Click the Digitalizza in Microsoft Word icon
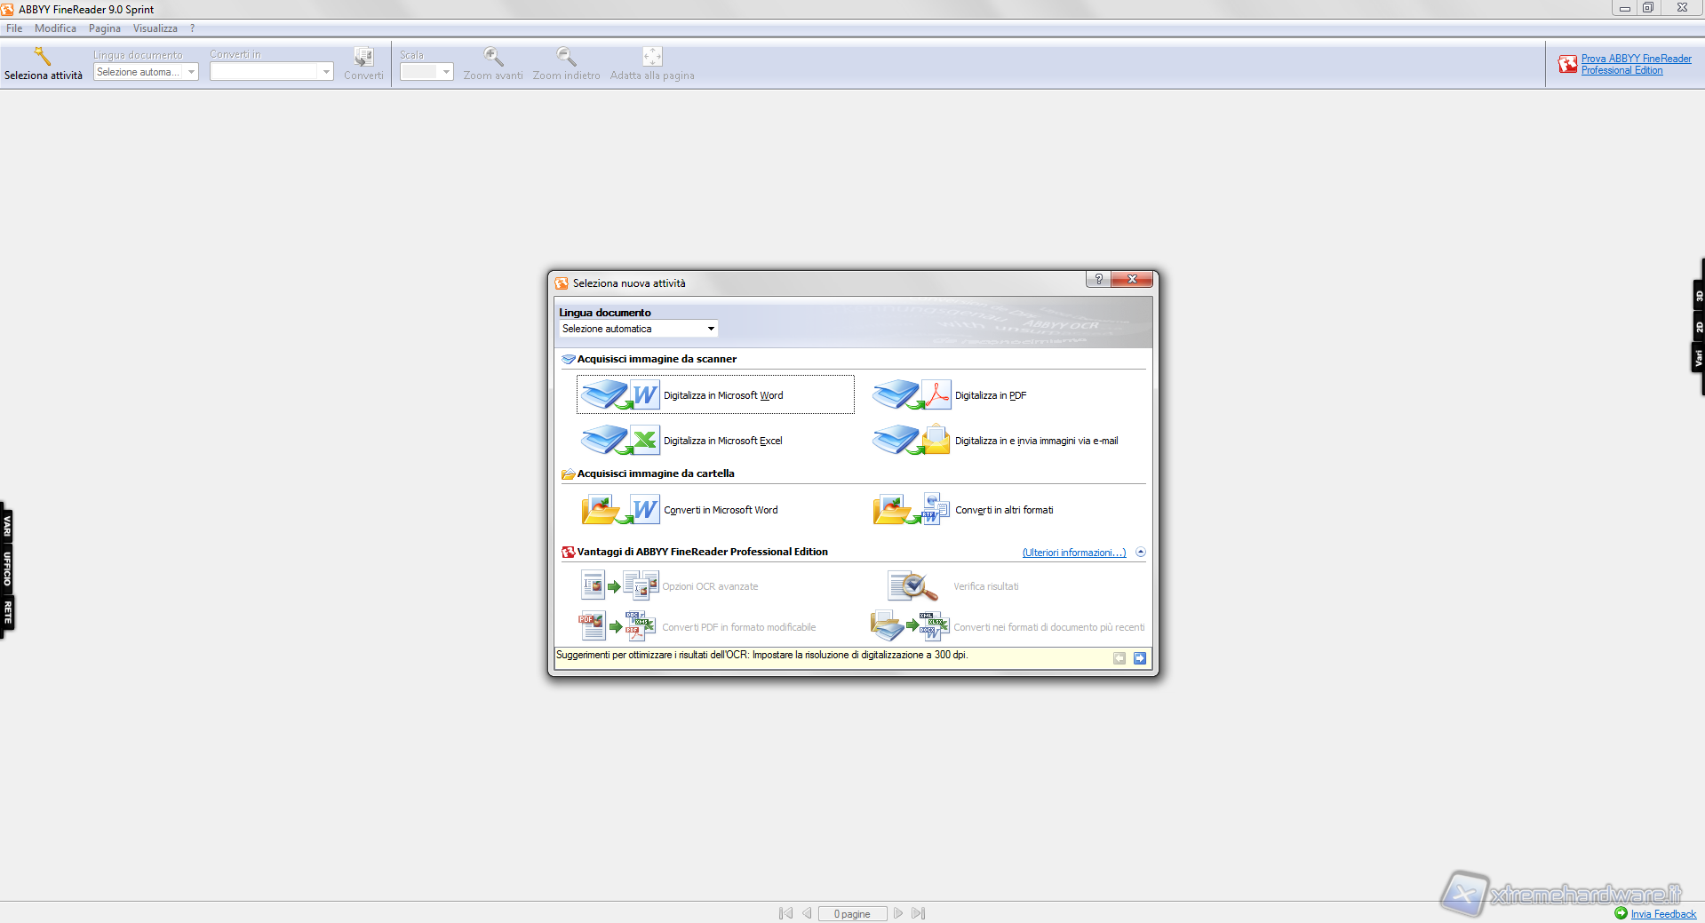The width and height of the screenshot is (1705, 923). click(x=620, y=394)
